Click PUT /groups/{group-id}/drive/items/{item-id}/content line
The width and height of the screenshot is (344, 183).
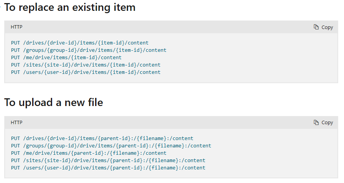[89, 50]
